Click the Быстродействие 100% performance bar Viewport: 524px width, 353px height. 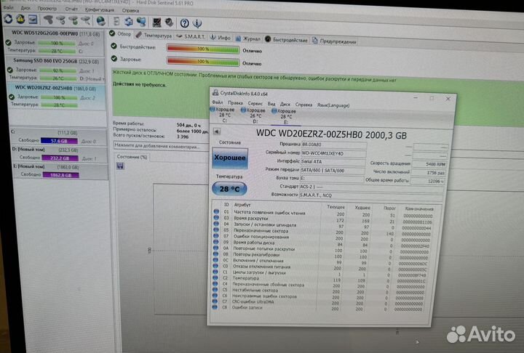coord(203,49)
